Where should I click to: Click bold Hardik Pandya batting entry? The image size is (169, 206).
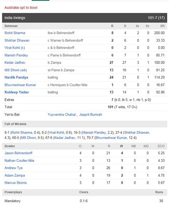[16, 77]
